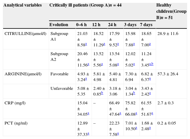Click superscript 'a' after 7.88
Viewport: 190px width, 139px height.
point(134,44)
